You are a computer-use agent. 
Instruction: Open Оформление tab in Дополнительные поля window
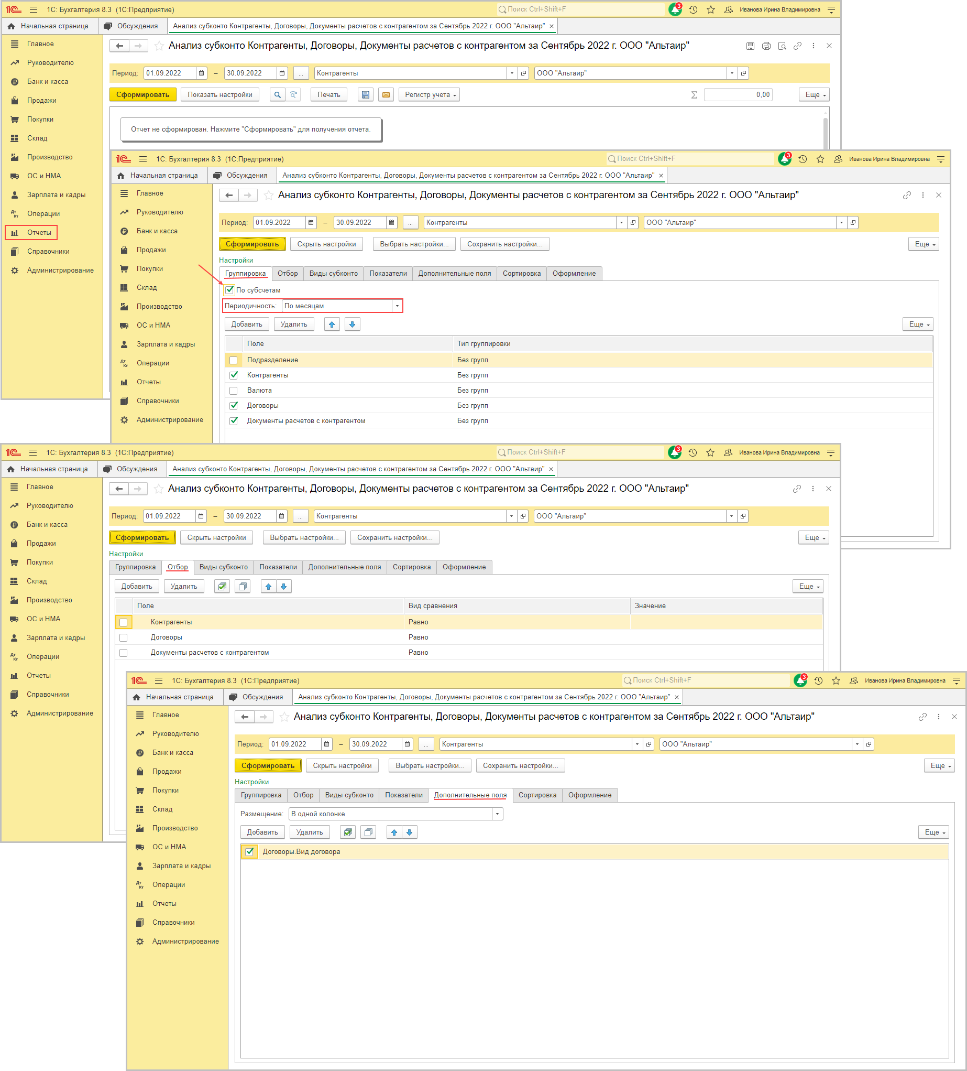590,795
